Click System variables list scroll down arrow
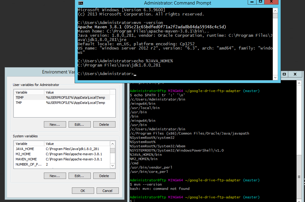This screenshot has height=202, width=305. pos(112,166)
